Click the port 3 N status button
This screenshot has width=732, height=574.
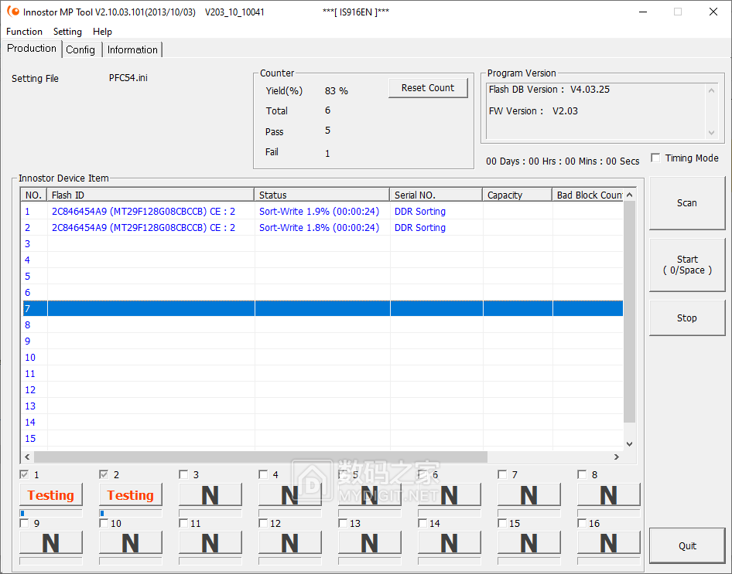[210, 495]
